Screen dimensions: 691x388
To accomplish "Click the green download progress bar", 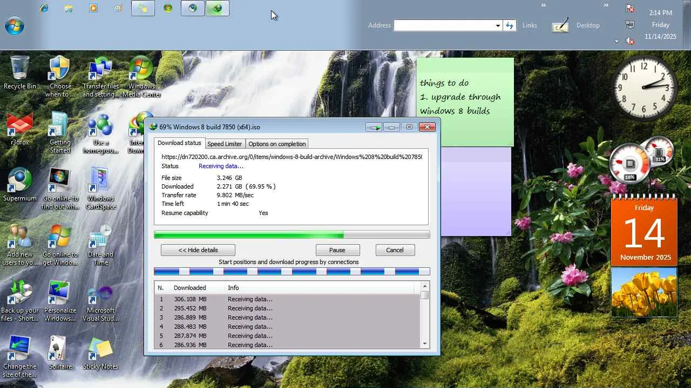I will coord(292,235).
